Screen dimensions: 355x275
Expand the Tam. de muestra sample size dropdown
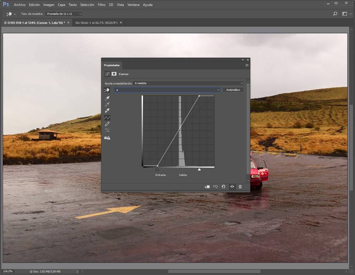[x=64, y=14]
